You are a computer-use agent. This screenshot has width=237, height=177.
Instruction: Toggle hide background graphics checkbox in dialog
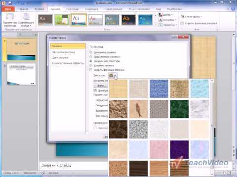91,70
